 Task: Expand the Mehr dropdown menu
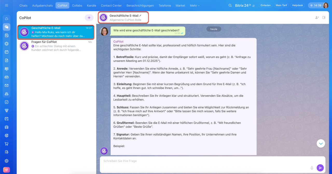click(x=195, y=5)
